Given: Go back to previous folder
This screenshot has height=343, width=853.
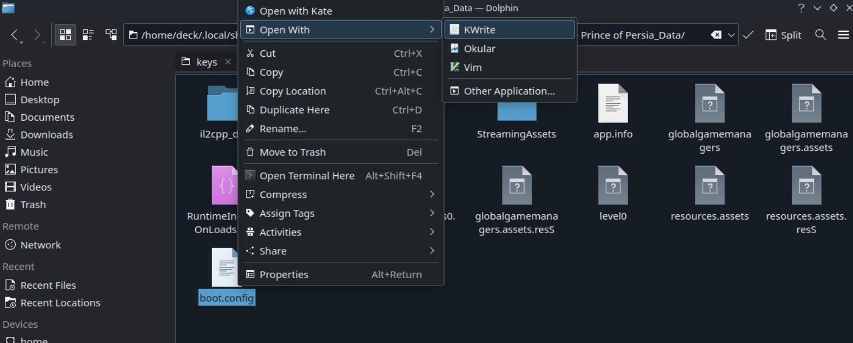Looking at the screenshot, I should tap(15, 35).
